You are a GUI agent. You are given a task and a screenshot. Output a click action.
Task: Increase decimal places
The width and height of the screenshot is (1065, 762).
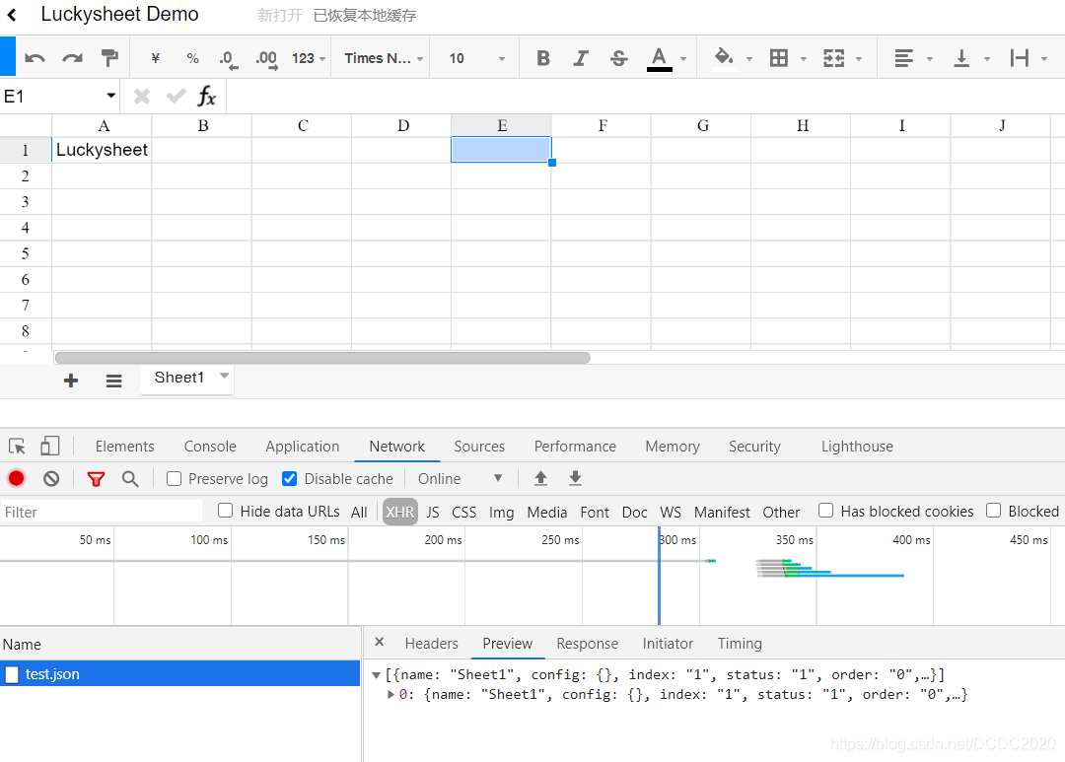coord(267,60)
